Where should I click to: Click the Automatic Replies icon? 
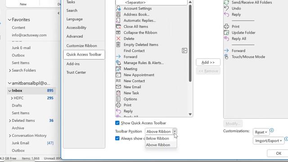118,20
